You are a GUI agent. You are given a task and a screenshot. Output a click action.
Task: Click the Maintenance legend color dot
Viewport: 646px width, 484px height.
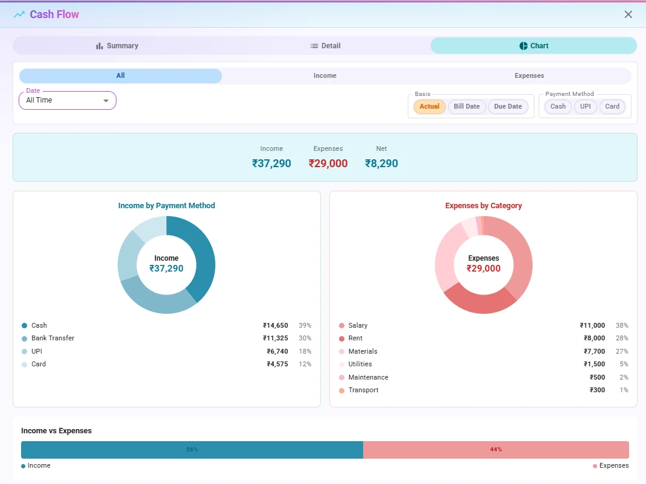pyautogui.click(x=341, y=378)
